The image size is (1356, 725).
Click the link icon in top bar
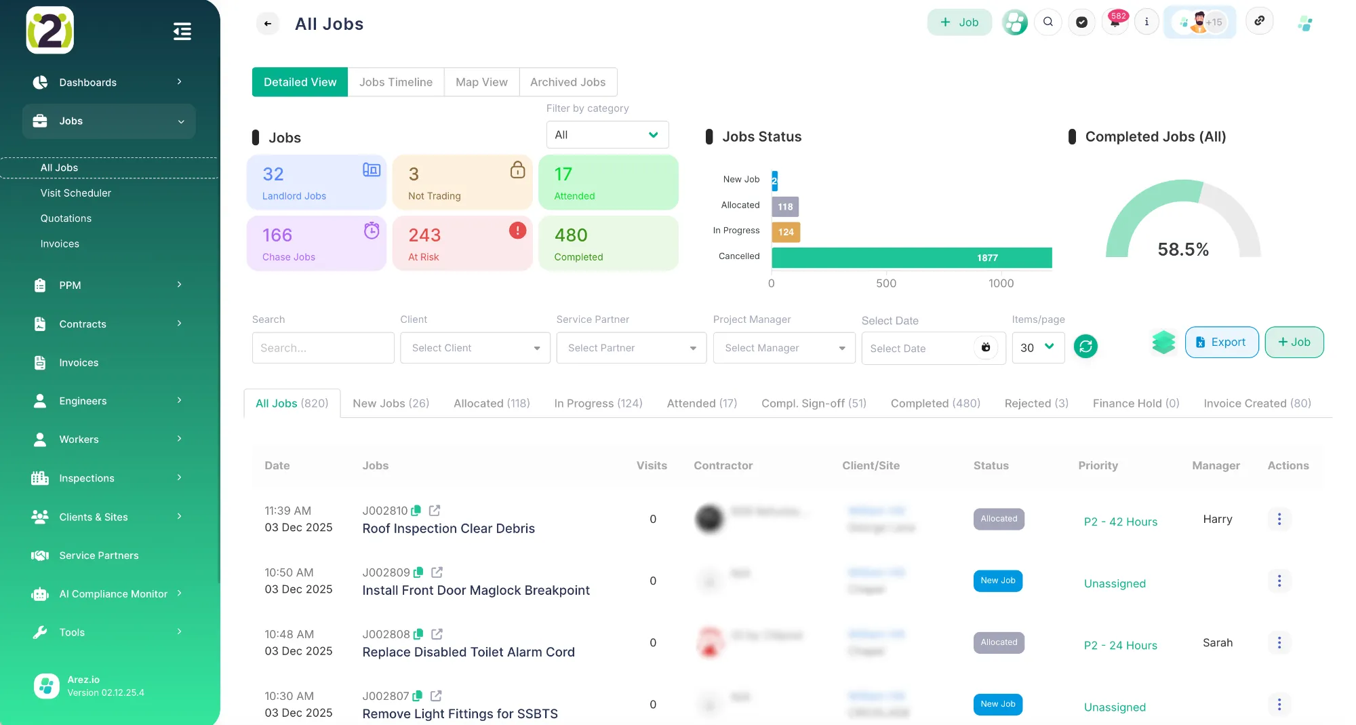(1259, 21)
